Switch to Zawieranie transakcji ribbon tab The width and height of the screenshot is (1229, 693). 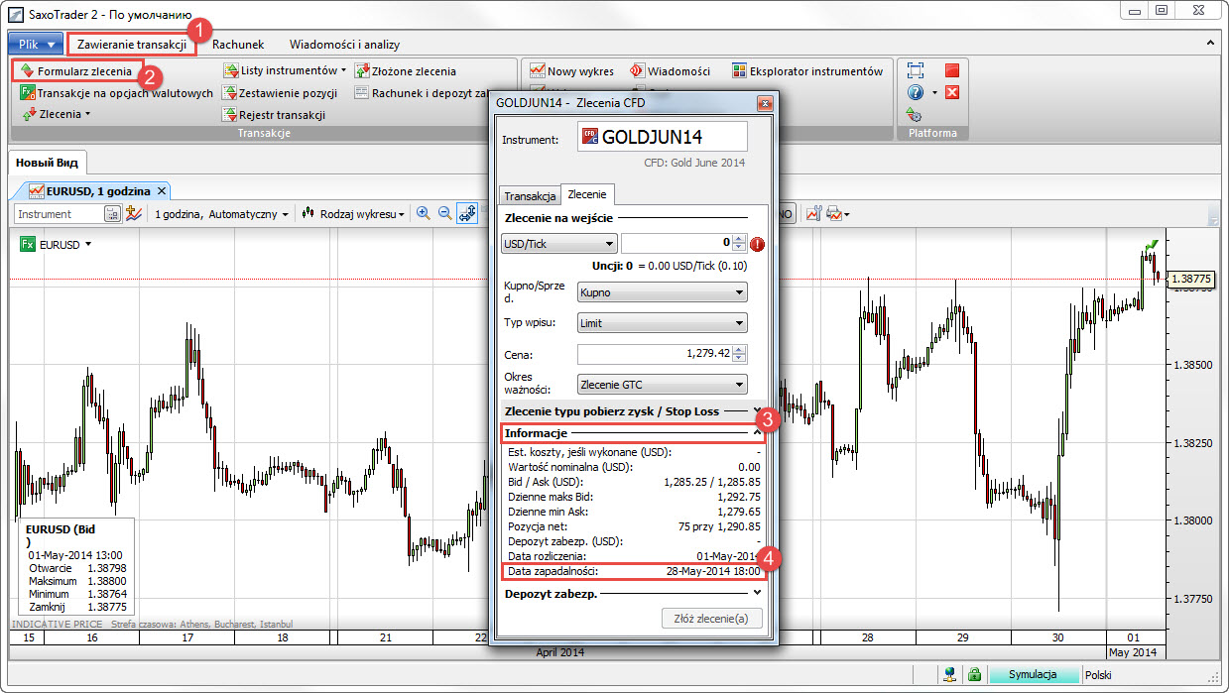point(131,44)
